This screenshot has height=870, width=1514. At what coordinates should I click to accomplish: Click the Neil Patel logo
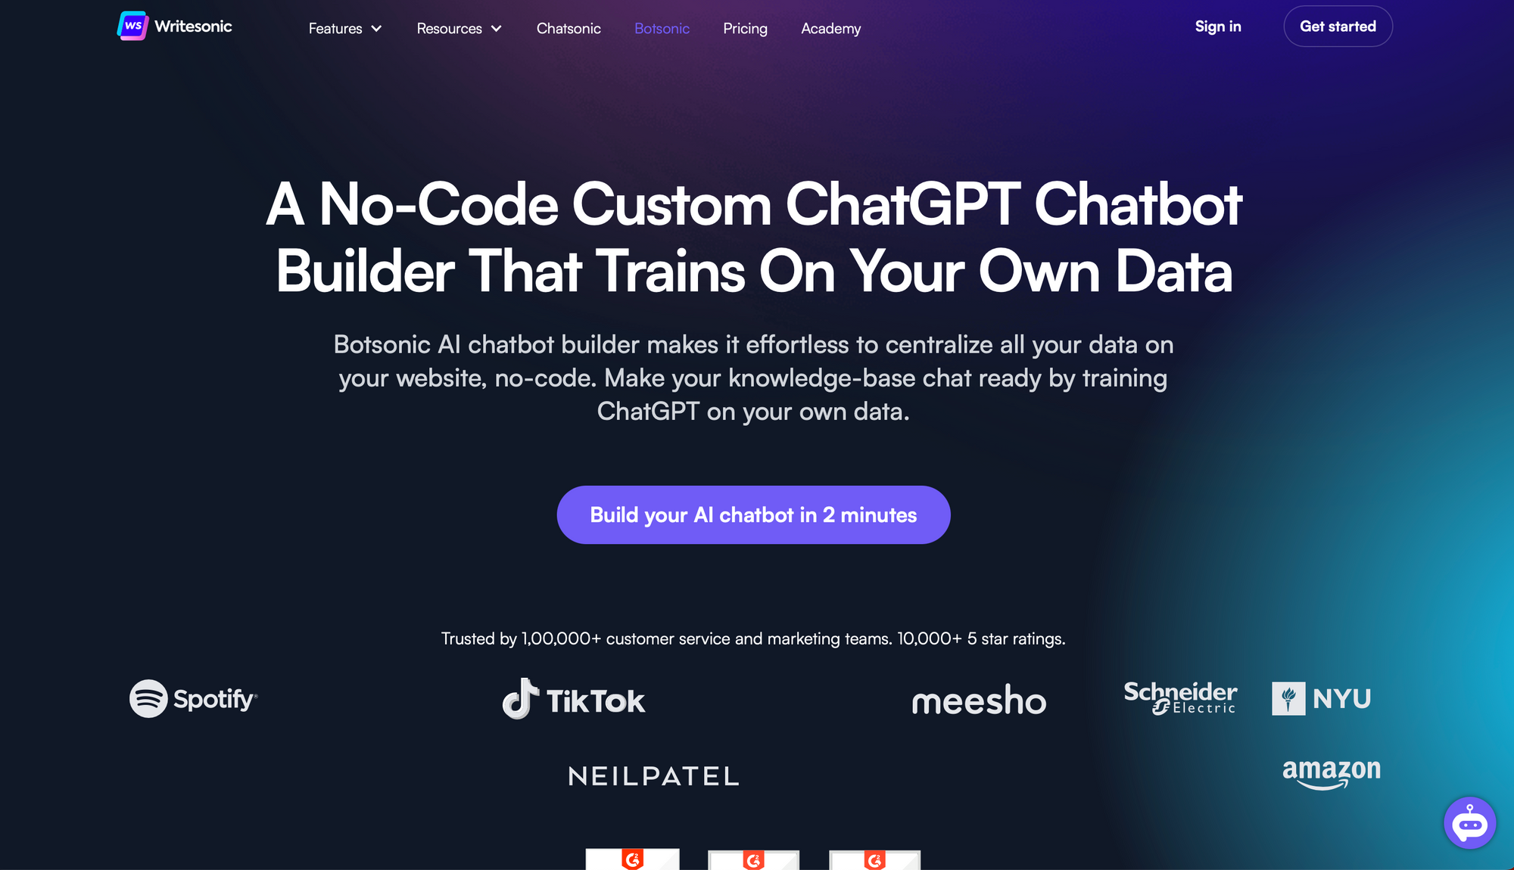coord(654,775)
